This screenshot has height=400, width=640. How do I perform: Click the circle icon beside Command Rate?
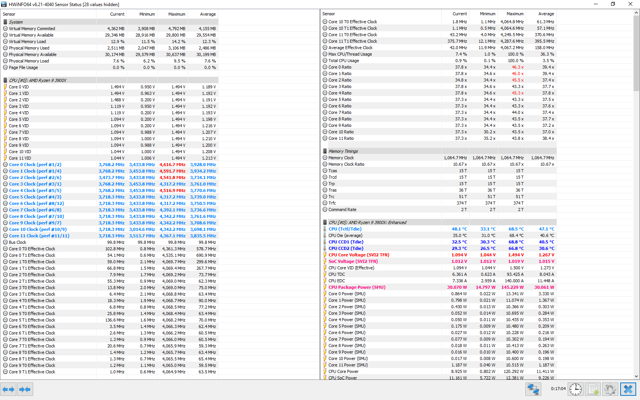click(325, 210)
